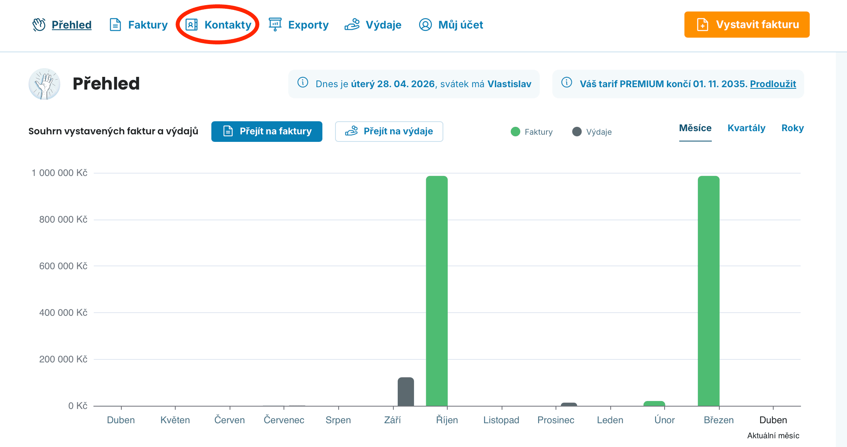Click the waving hand Přehled icon
The height and width of the screenshot is (447, 847).
[x=39, y=25]
